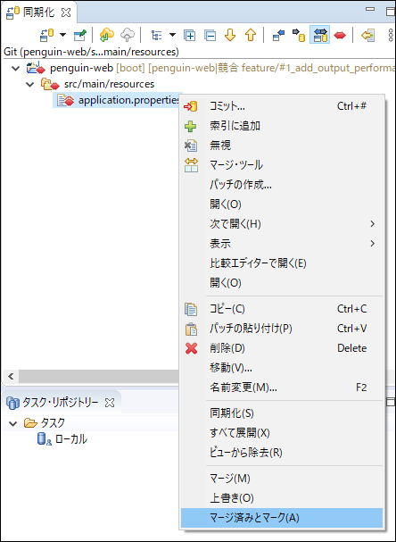396x542 pixels.
Task: Click the application.properties conflict file icon
Action: [66, 100]
